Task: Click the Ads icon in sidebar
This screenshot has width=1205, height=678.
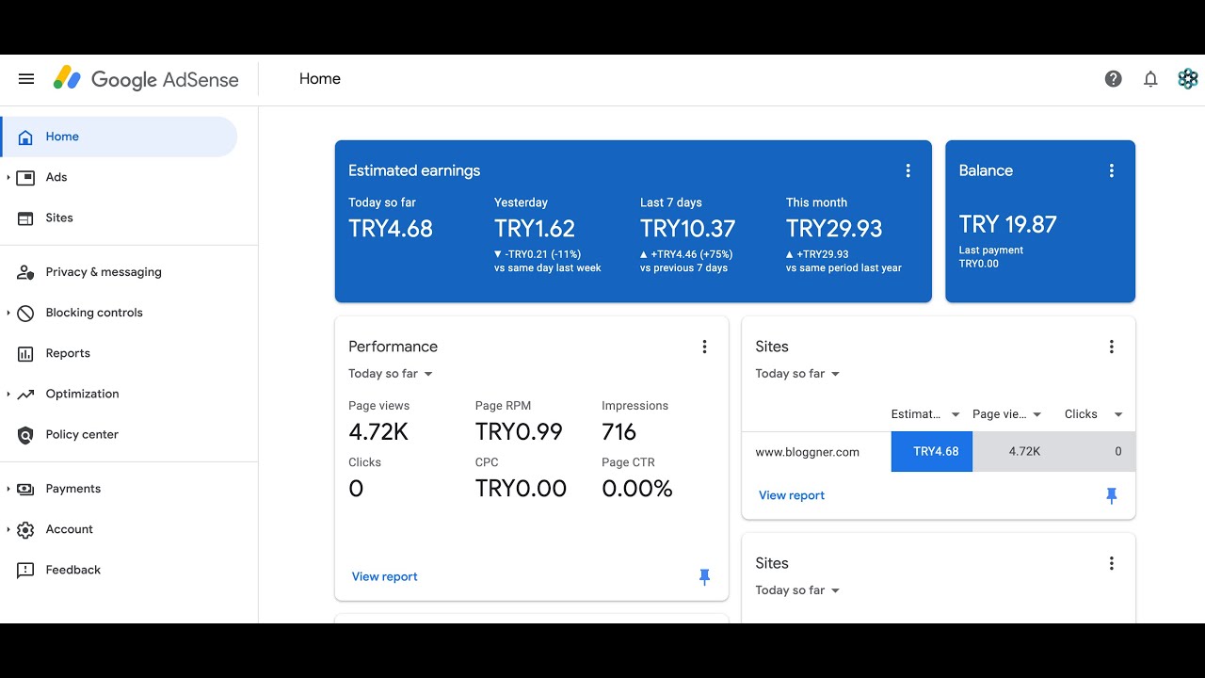Action: pos(26,177)
